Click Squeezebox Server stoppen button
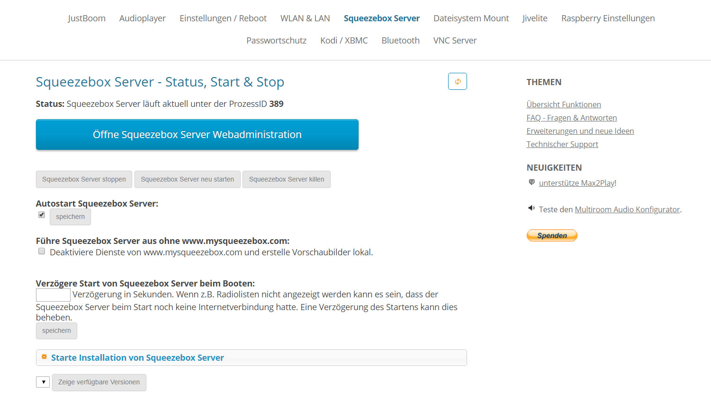Viewport: 711px width, 399px height. click(84, 179)
